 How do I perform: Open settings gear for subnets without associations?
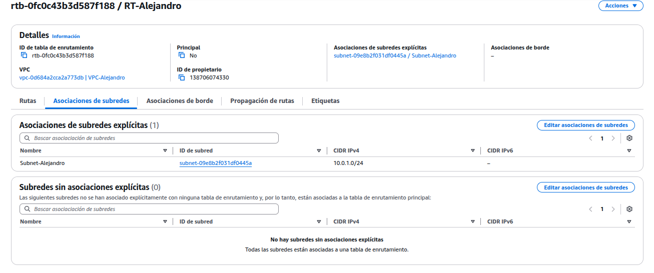click(x=629, y=209)
